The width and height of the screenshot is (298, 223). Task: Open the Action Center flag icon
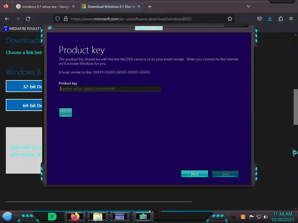pyautogui.click(x=251, y=217)
